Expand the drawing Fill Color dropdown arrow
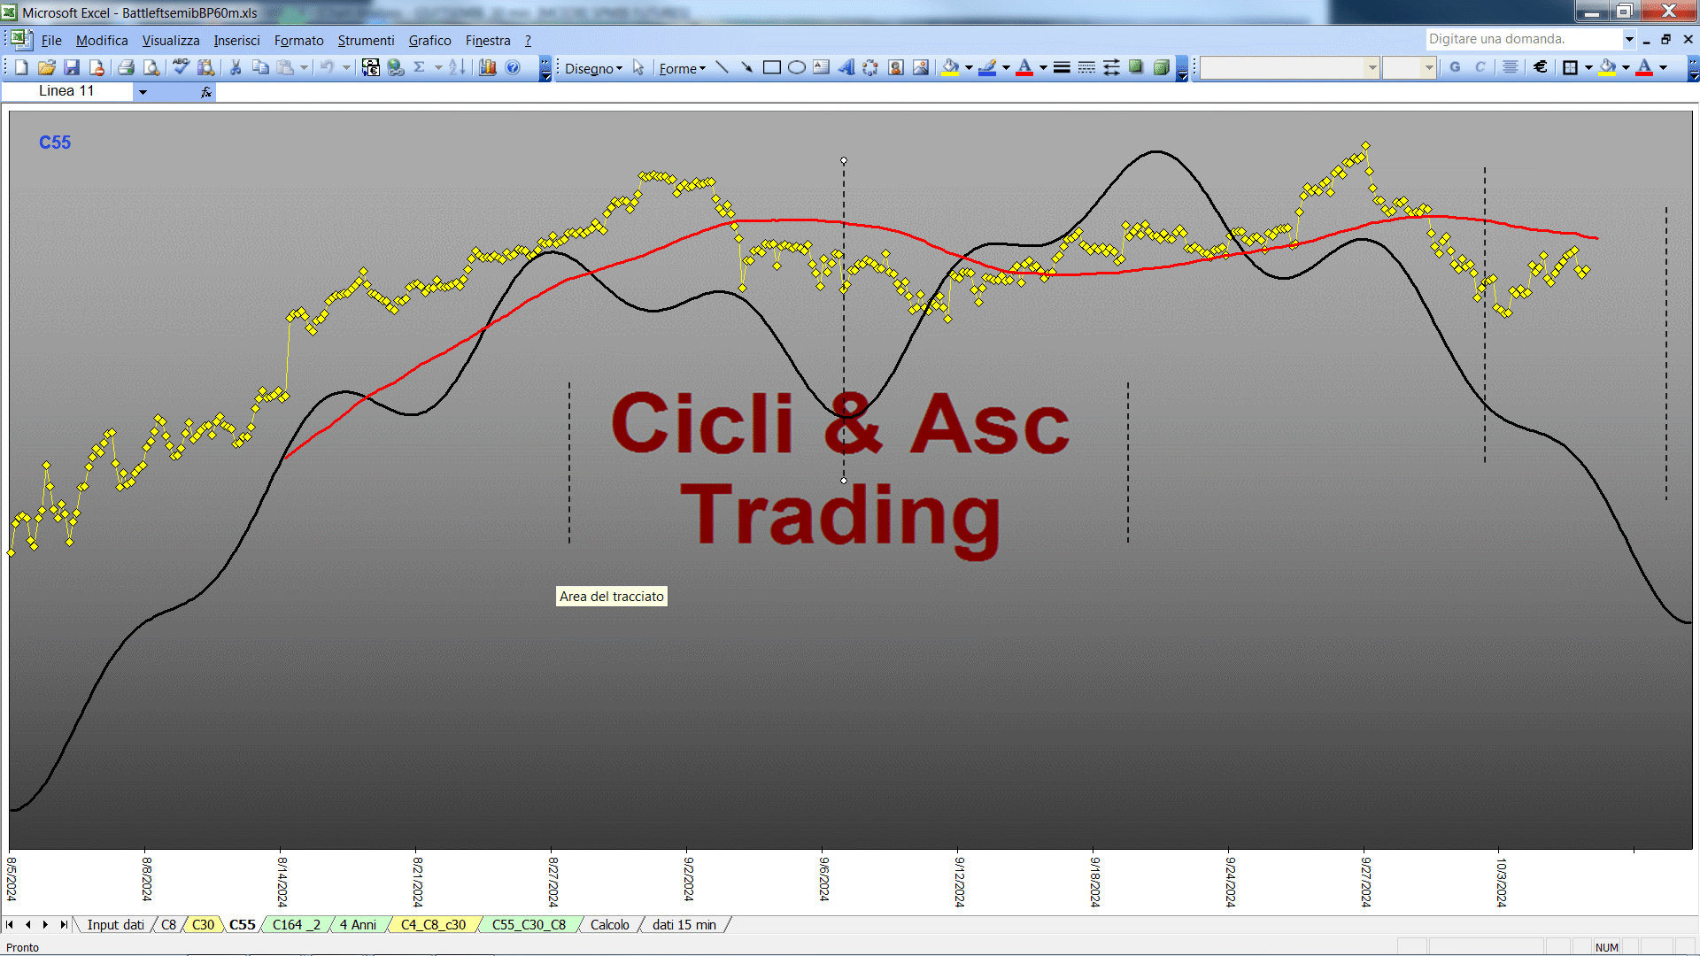Viewport: 1700px width, 956px height. tap(969, 68)
